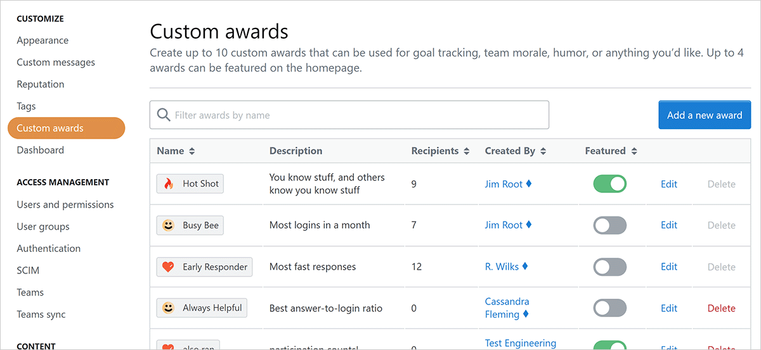
Task: Enable the Featured toggle for Busy Bee
Action: 609,225
